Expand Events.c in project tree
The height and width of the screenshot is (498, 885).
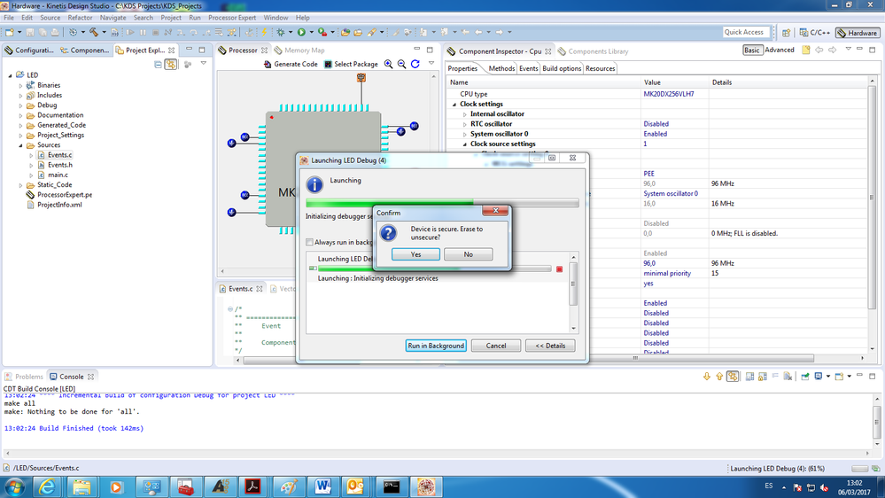(31, 155)
